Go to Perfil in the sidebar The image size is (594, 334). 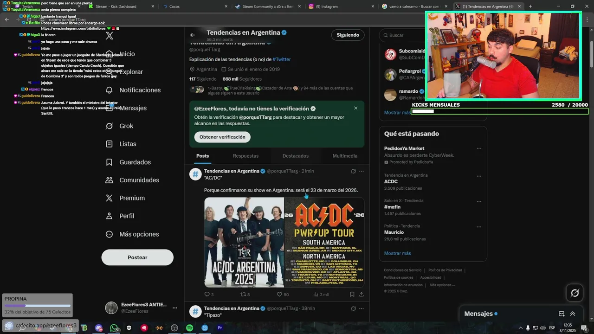[x=120, y=216]
